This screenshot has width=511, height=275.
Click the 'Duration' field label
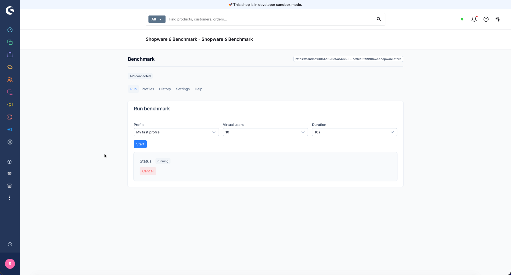point(319,125)
